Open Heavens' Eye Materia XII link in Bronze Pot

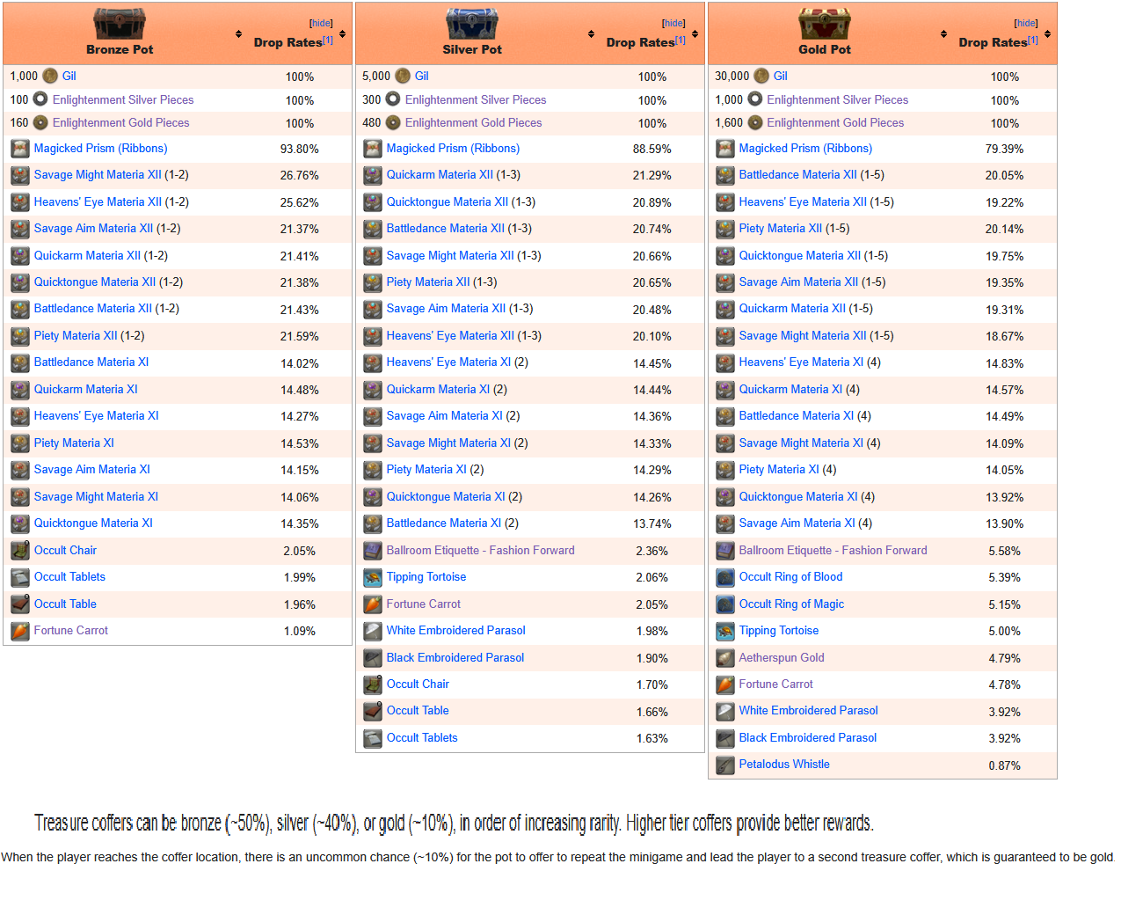click(x=98, y=202)
